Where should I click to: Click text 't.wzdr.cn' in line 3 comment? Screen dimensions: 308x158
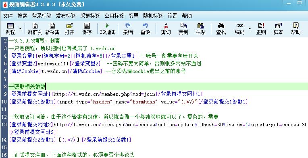[x=103, y=49]
